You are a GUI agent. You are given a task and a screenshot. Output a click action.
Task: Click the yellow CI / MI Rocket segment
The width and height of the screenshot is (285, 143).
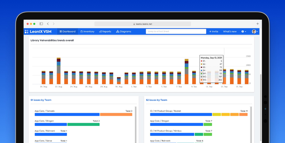coord(217,114)
